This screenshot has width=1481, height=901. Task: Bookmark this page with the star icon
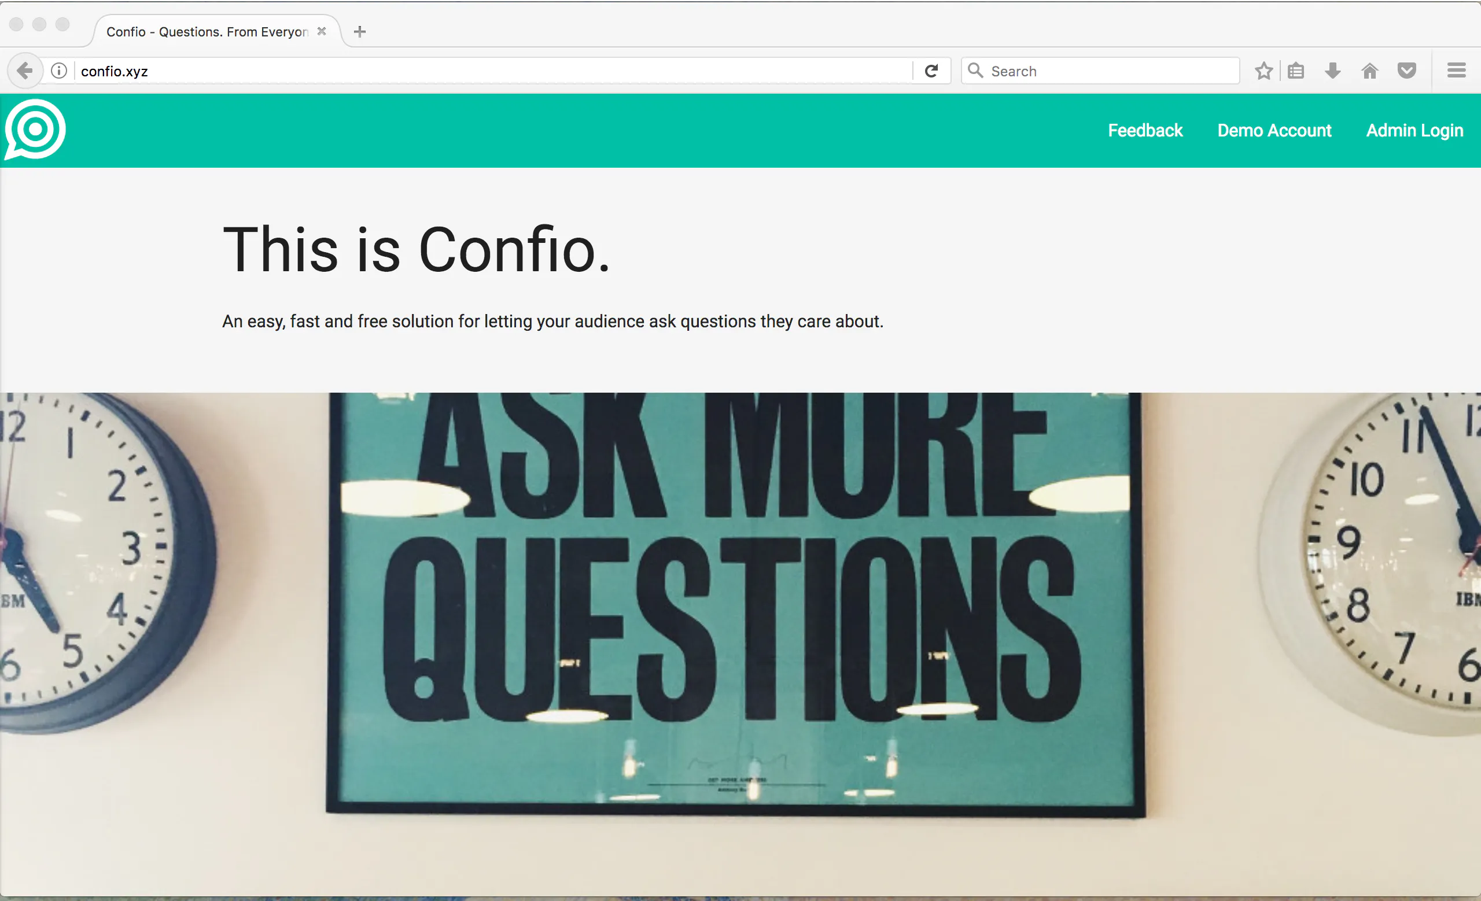[1263, 71]
